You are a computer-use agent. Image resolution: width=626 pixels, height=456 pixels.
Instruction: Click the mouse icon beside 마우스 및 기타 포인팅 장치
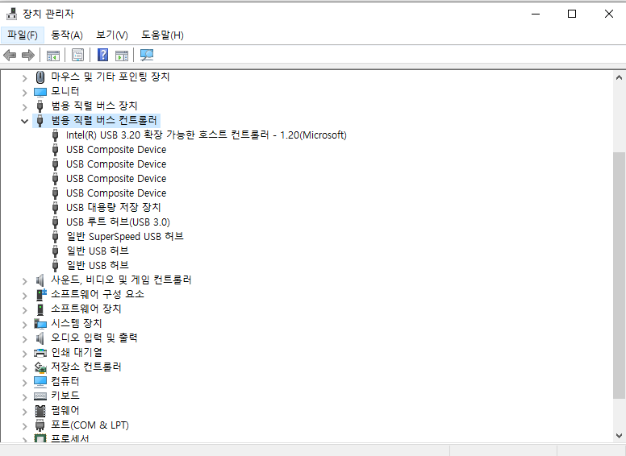point(40,77)
